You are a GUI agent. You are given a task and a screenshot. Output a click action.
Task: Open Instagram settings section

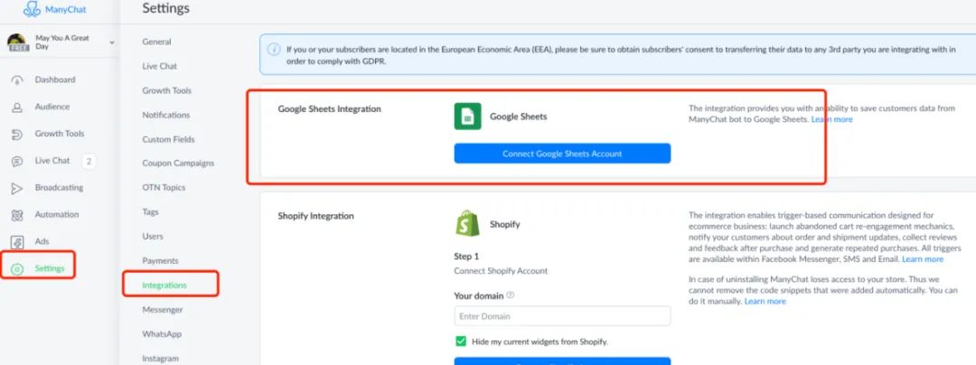coord(160,358)
